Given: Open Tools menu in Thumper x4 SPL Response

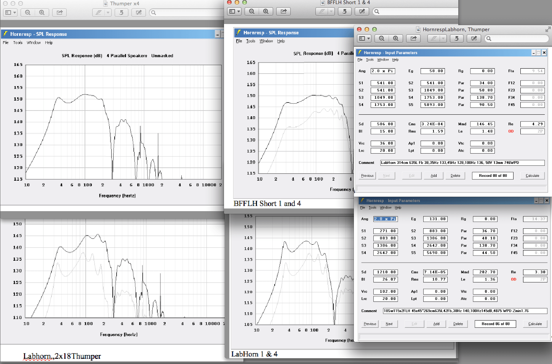Looking at the screenshot, I should [x=18, y=43].
